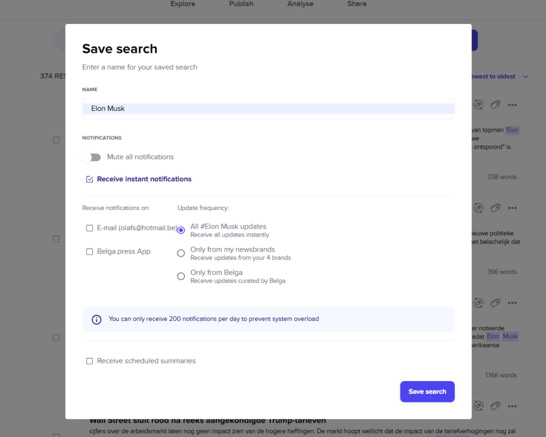Open the Analyse menu
Viewport: 546px width, 437px height.
300,4
